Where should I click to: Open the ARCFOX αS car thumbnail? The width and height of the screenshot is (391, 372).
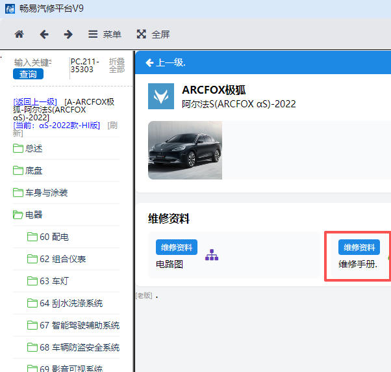[185, 150]
